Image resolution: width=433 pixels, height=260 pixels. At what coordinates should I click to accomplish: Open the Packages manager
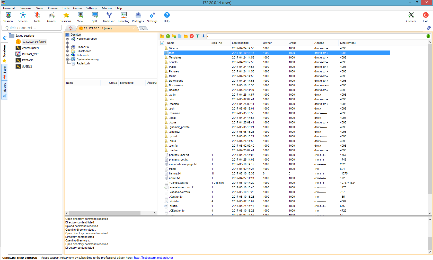coord(138,17)
